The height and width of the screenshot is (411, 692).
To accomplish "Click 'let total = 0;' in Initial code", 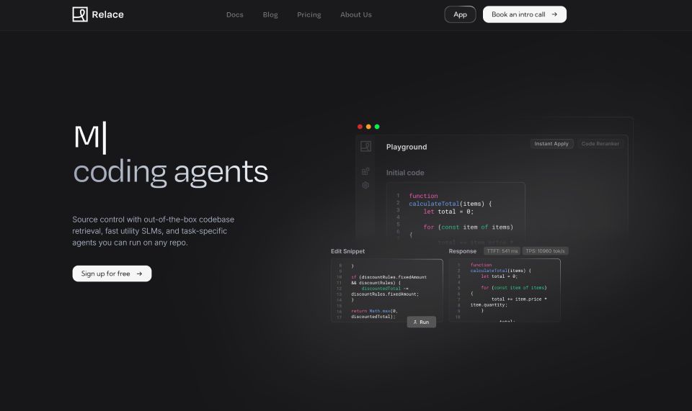I will (448, 212).
